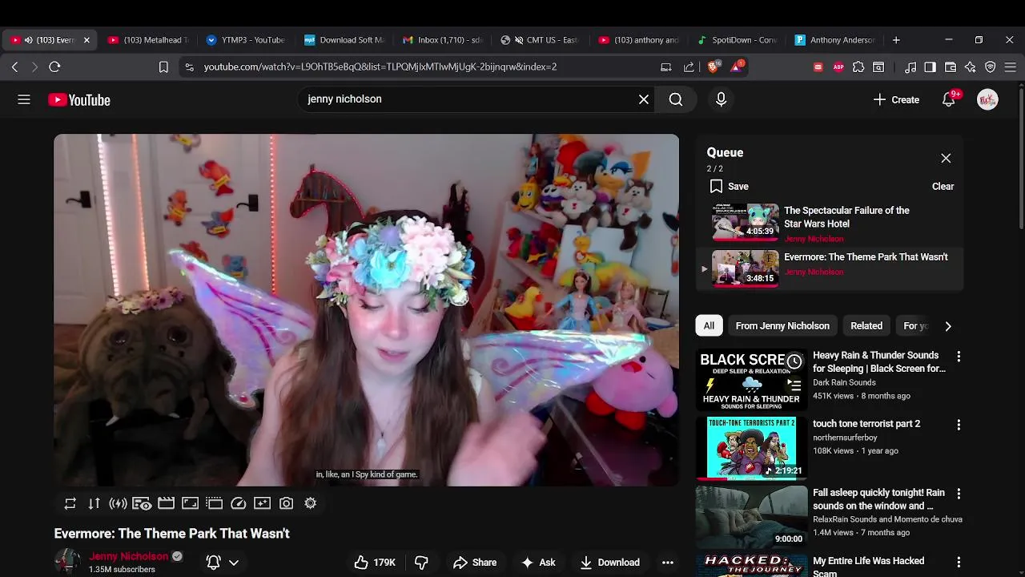Add Heavy Rain video to queue

click(x=794, y=385)
